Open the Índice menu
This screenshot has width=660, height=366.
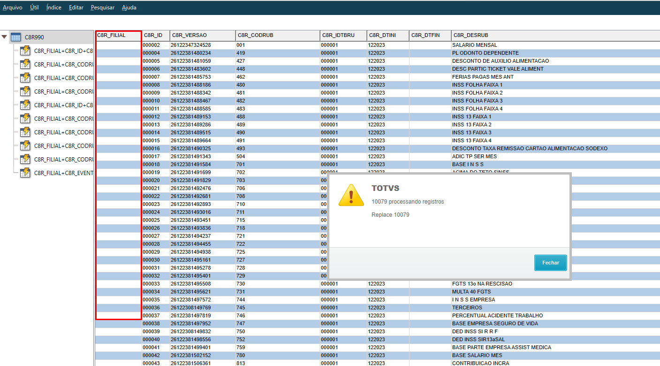pyautogui.click(x=54, y=7)
